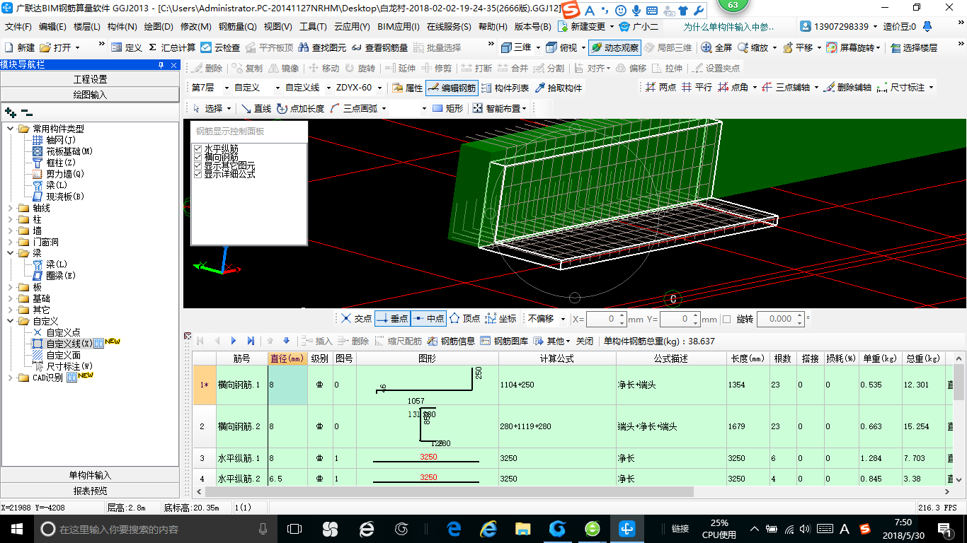The width and height of the screenshot is (967, 543).
Task: Run 云检查 cloud check
Action: (220, 47)
